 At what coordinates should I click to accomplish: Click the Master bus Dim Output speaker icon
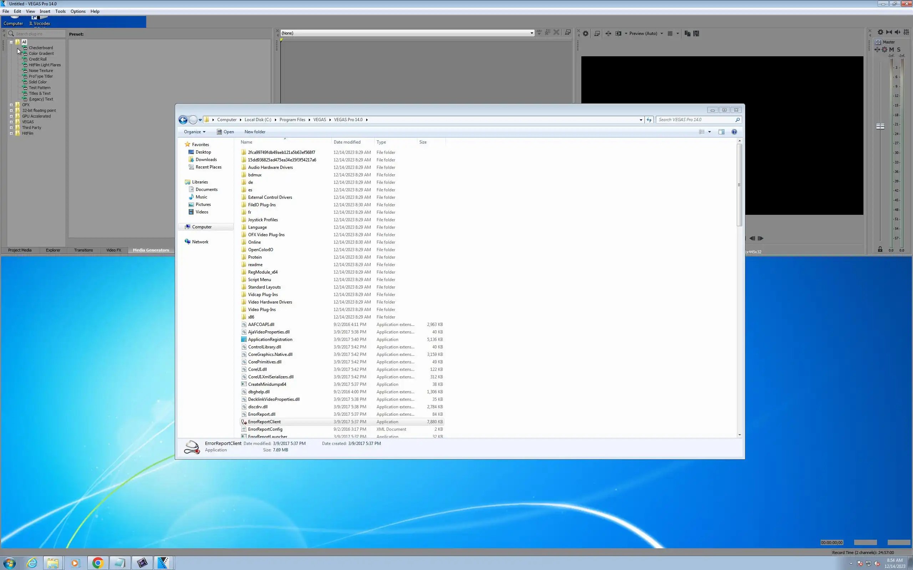898,32
